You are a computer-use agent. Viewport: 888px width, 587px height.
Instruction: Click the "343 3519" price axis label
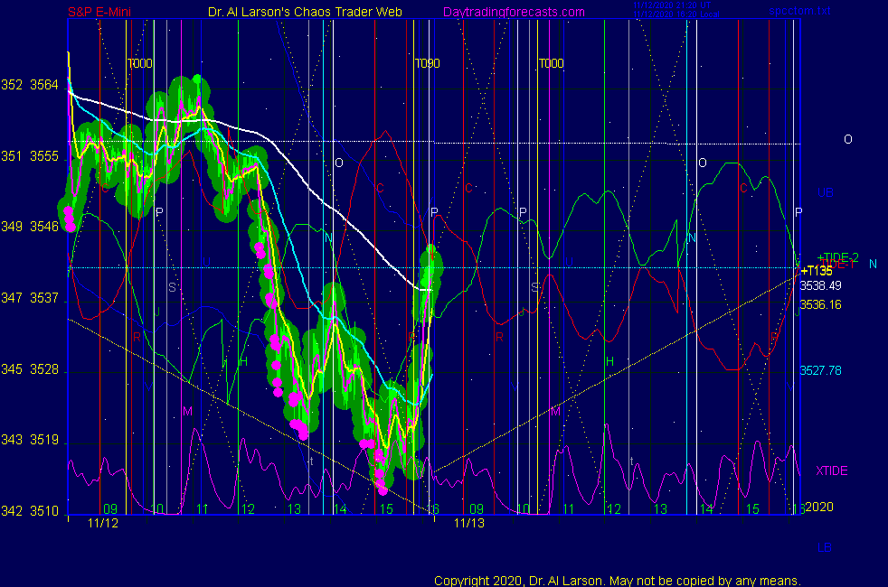[x=30, y=440]
